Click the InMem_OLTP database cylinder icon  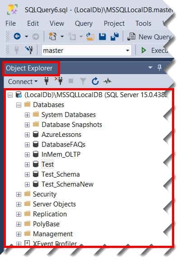click(x=36, y=154)
